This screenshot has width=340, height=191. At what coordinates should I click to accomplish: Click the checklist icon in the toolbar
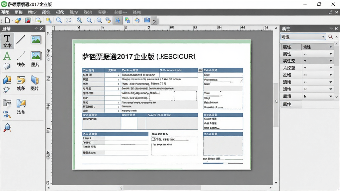point(69,20)
